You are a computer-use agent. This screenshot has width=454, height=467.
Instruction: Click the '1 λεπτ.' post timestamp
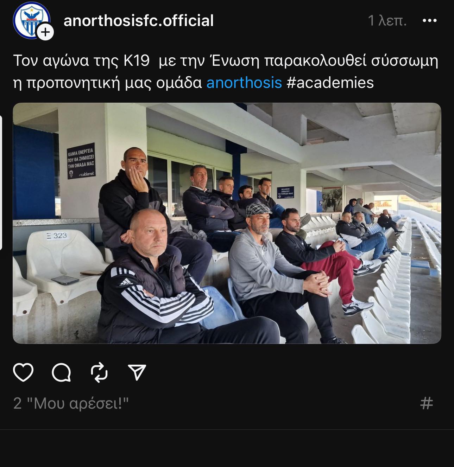point(387,21)
